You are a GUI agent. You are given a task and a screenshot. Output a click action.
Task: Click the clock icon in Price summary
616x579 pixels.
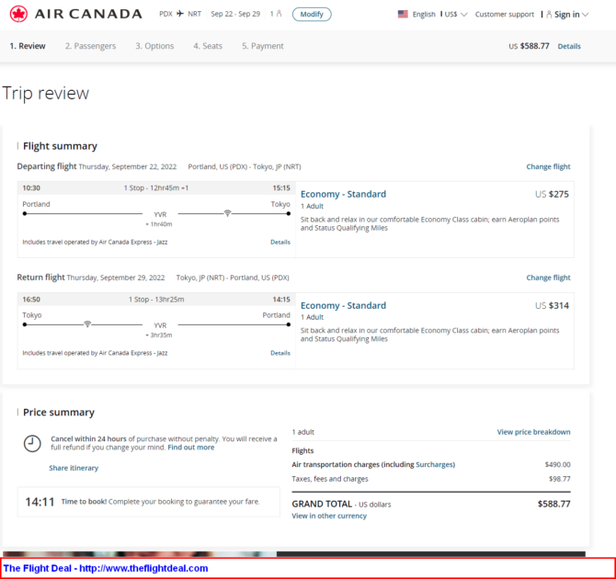click(32, 444)
